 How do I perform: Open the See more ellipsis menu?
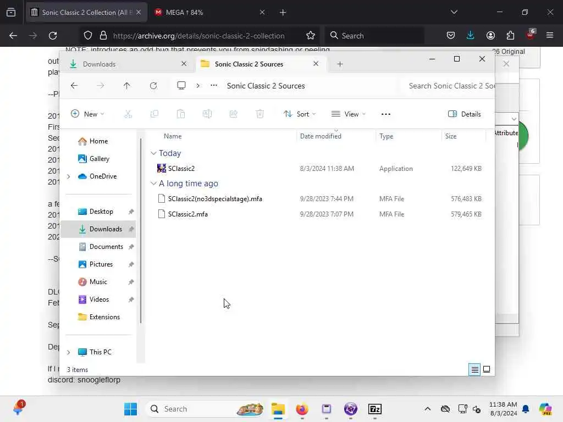click(x=385, y=114)
